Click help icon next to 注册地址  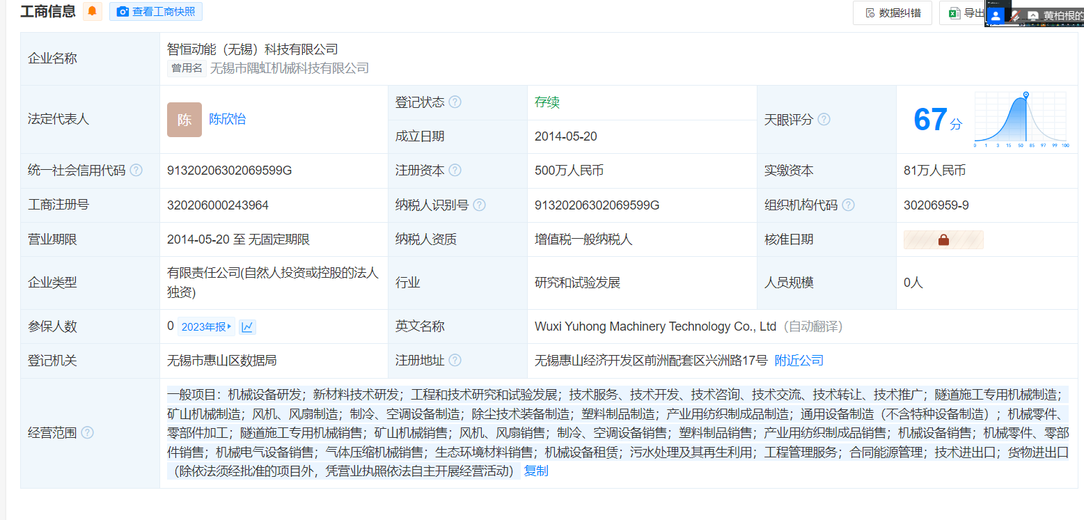tap(455, 361)
